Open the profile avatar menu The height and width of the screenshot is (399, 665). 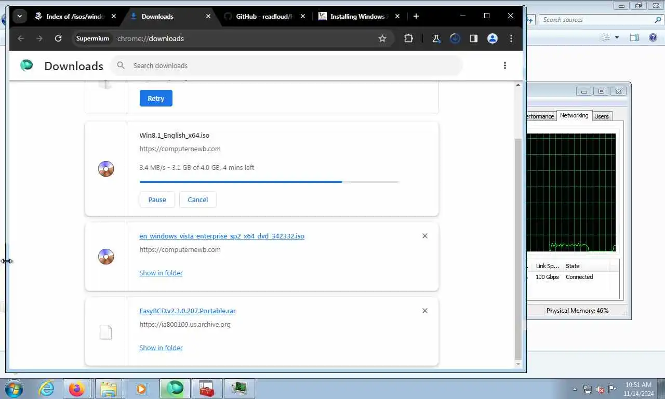click(493, 38)
